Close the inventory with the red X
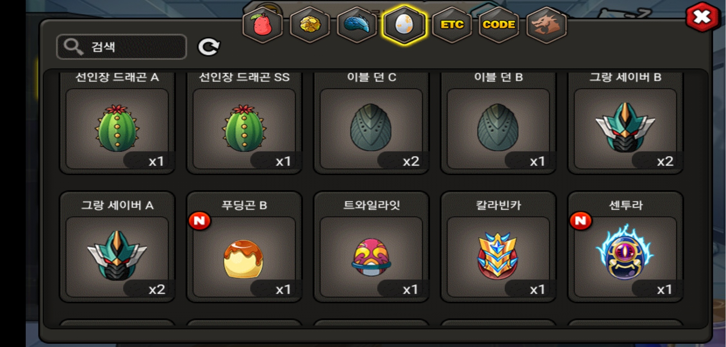Viewport: 726px width, 347px height. pos(702,17)
